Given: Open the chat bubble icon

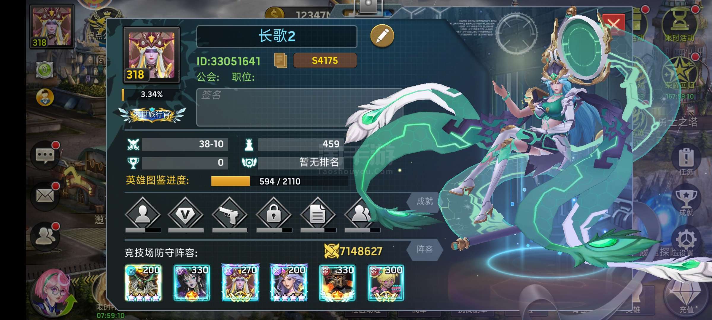Looking at the screenshot, I should (x=45, y=155).
